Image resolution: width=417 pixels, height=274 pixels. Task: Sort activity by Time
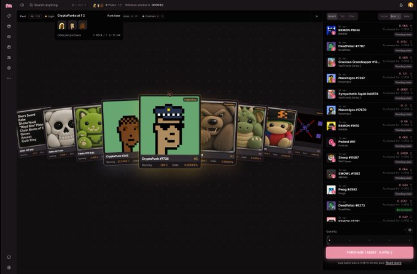point(395,17)
